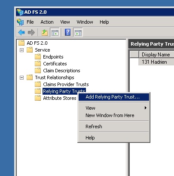The width and height of the screenshot is (174, 176).
Task: Expand the View submenu arrow
Action: (x=146, y=108)
